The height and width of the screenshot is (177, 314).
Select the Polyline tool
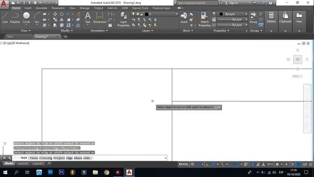[15, 18]
